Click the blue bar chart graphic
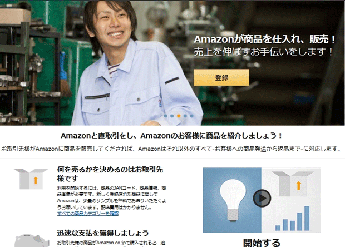Viewport: 345px width, 247px height. pyautogui.click(x=292, y=218)
